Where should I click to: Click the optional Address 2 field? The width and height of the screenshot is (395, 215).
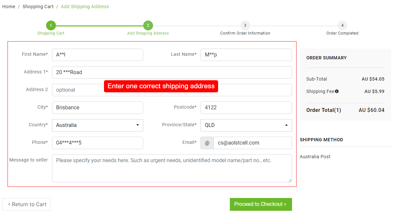coord(78,90)
